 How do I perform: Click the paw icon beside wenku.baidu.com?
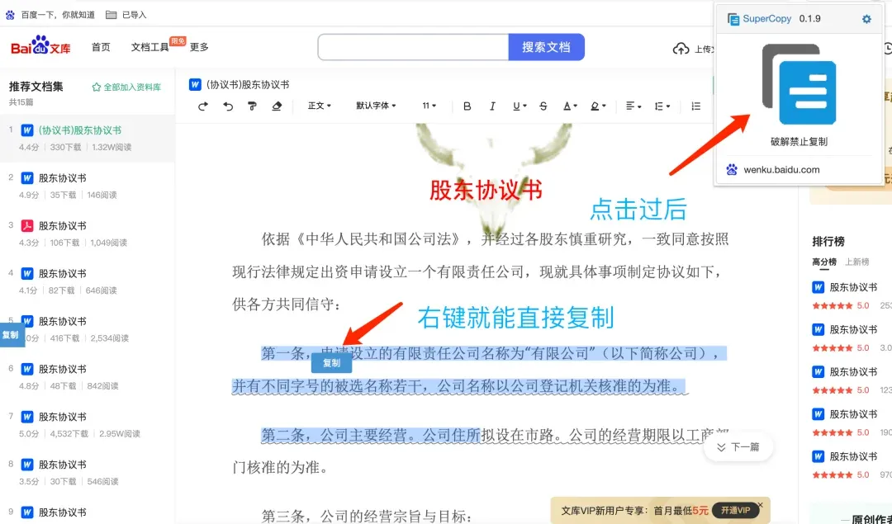732,169
